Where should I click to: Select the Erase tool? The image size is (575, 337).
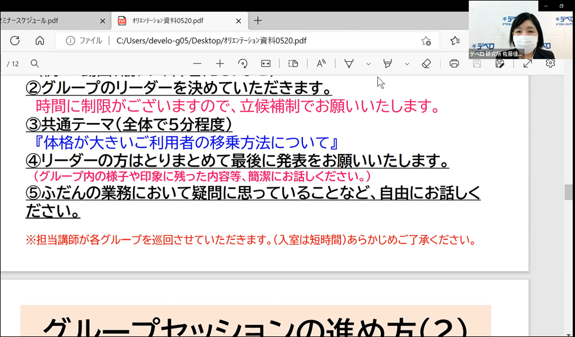point(426,64)
